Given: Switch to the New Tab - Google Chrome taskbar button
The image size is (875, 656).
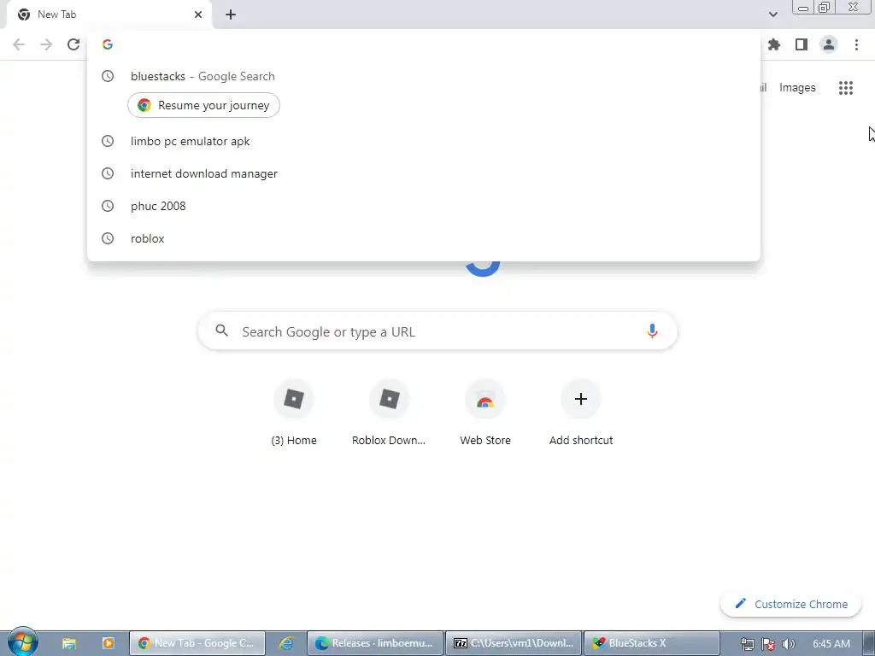Looking at the screenshot, I should [197, 643].
